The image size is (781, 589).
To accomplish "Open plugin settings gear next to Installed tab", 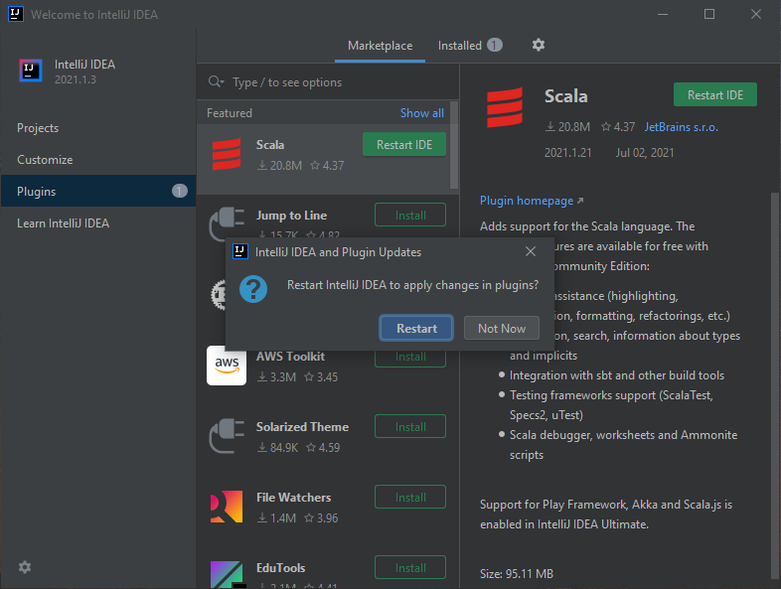I will (538, 46).
